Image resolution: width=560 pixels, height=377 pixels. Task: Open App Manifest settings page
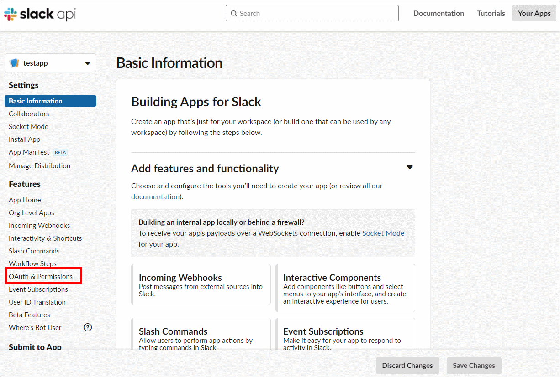[29, 152]
